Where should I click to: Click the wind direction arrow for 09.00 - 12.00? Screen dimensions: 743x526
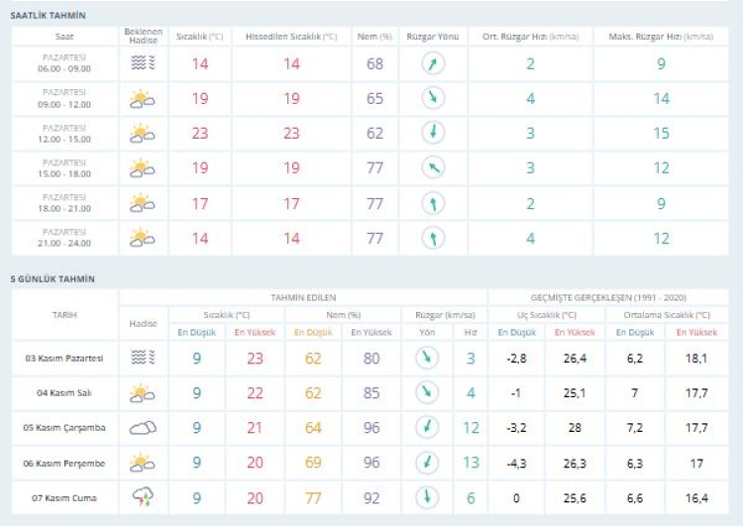pos(432,98)
